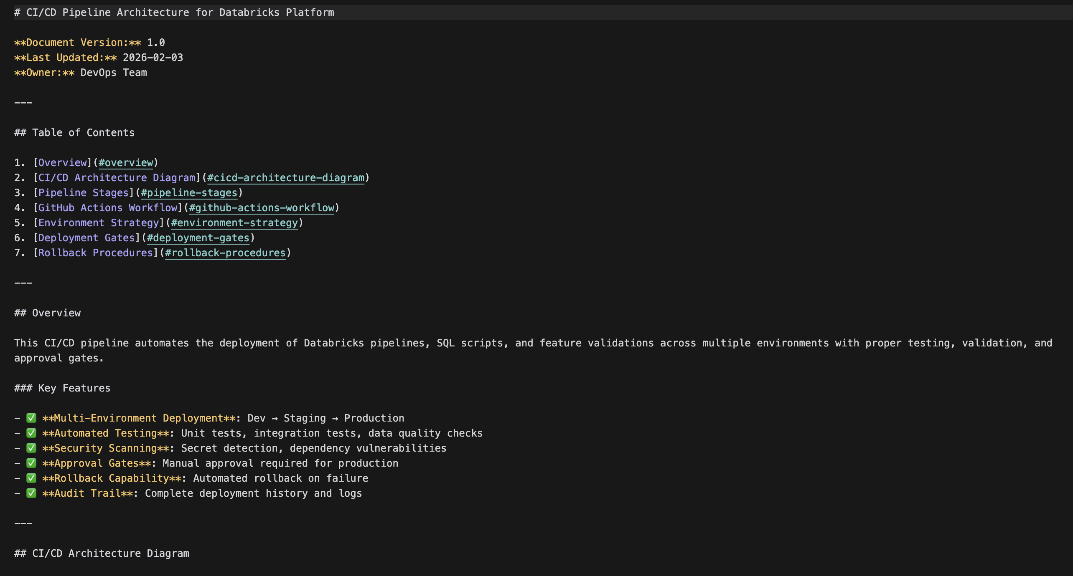Image resolution: width=1073 pixels, height=576 pixels.
Task: Click the DevOps Team owner text
Action: click(x=114, y=73)
